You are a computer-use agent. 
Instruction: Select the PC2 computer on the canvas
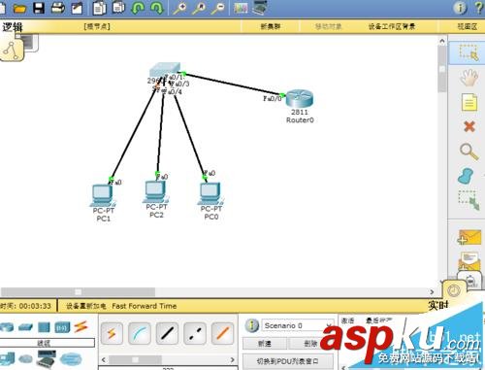[x=155, y=191]
